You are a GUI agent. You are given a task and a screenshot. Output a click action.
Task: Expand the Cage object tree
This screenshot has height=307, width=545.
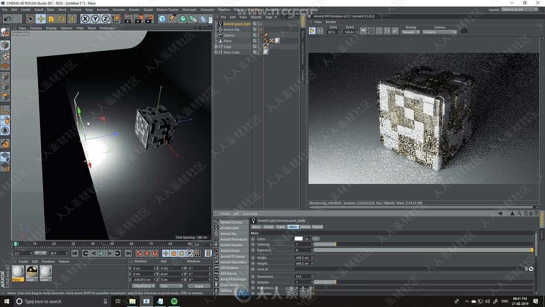(216, 46)
